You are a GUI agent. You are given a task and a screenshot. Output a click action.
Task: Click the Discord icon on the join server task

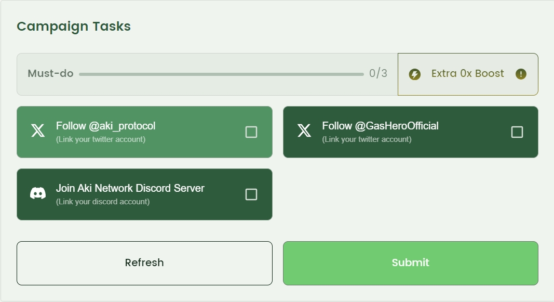point(38,193)
